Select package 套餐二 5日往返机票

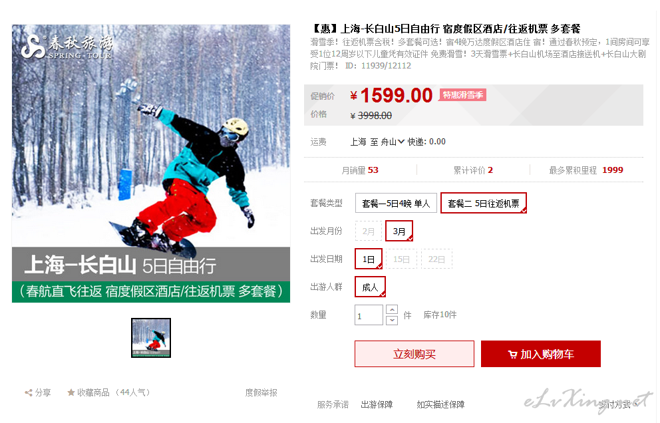[x=483, y=204]
